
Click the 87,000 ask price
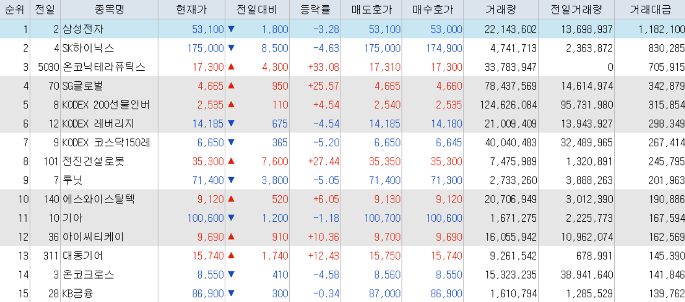385,293
